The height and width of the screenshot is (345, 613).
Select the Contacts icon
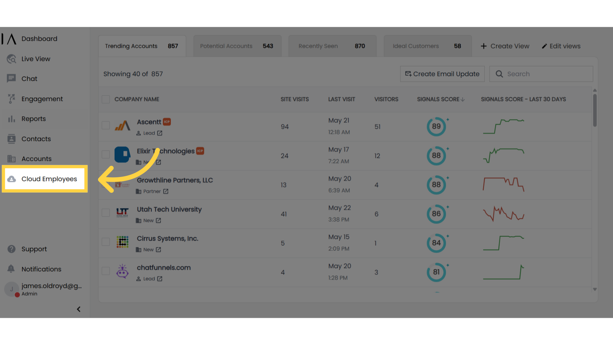pos(11,139)
